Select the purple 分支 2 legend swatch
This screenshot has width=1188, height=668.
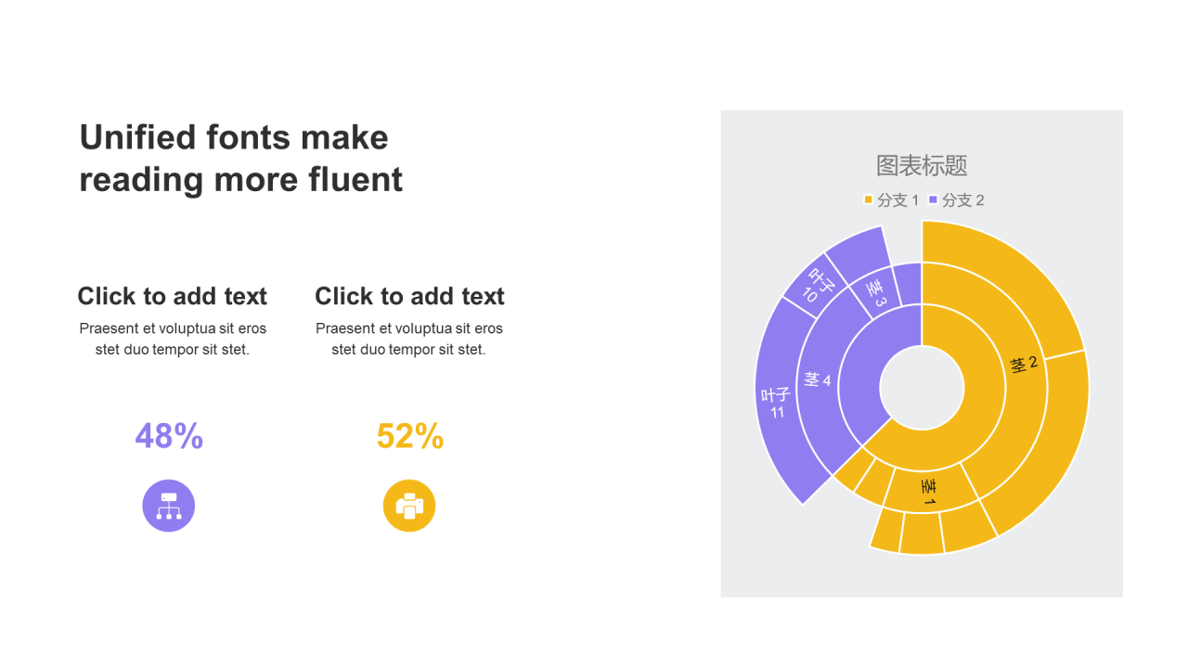(933, 200)
